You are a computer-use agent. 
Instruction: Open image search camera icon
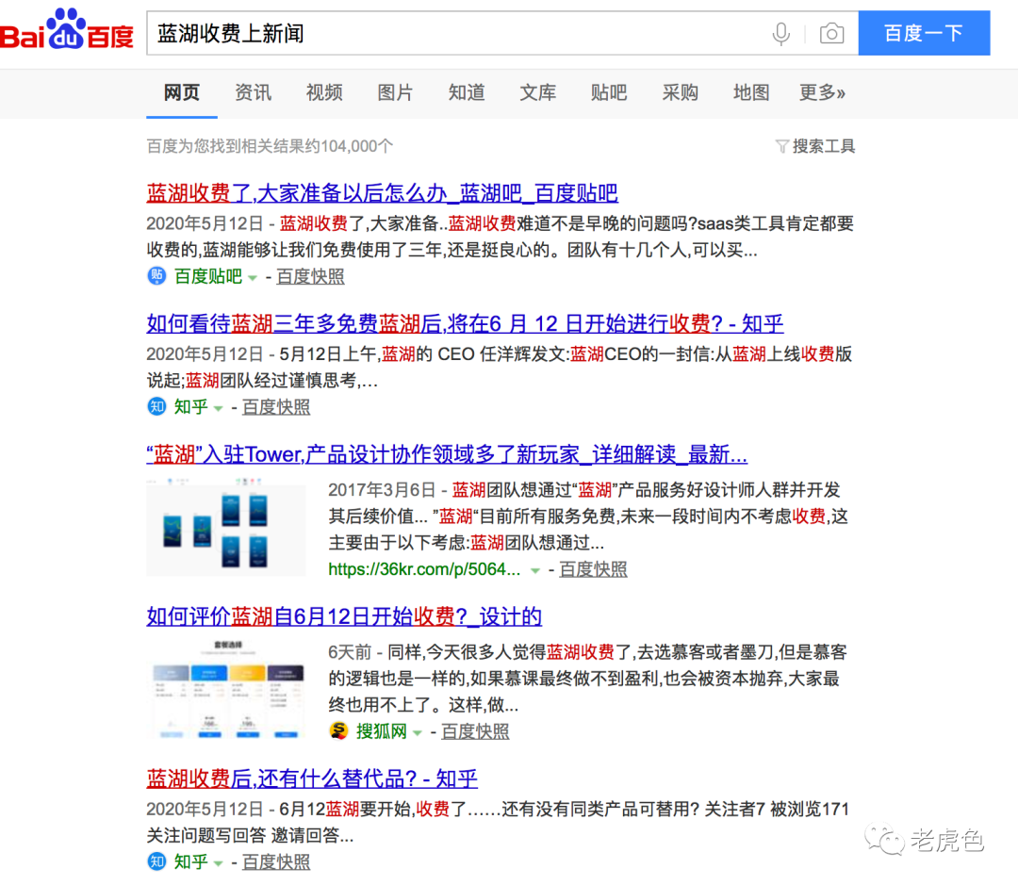[x=831, y=33]
